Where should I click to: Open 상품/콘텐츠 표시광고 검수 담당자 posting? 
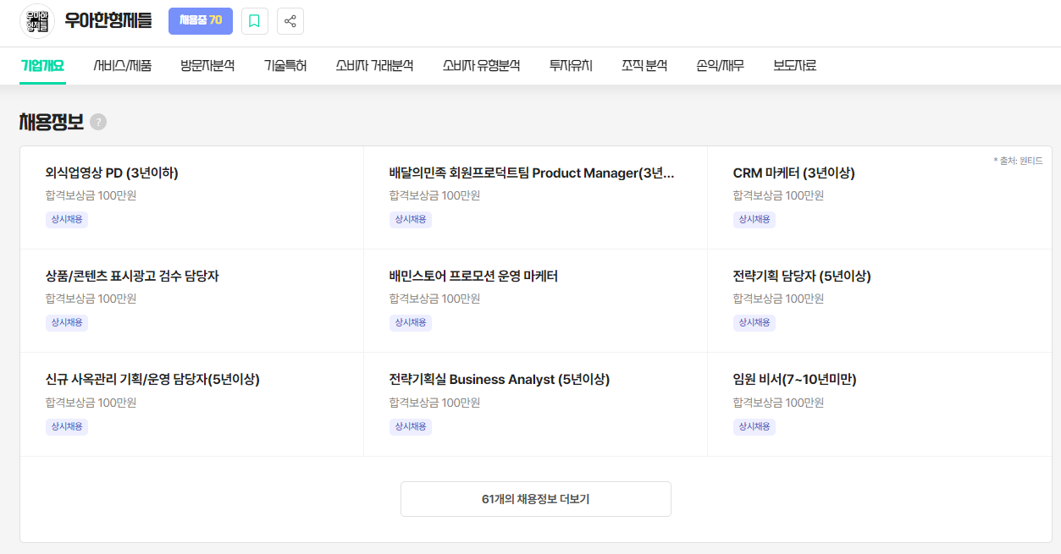132,277
